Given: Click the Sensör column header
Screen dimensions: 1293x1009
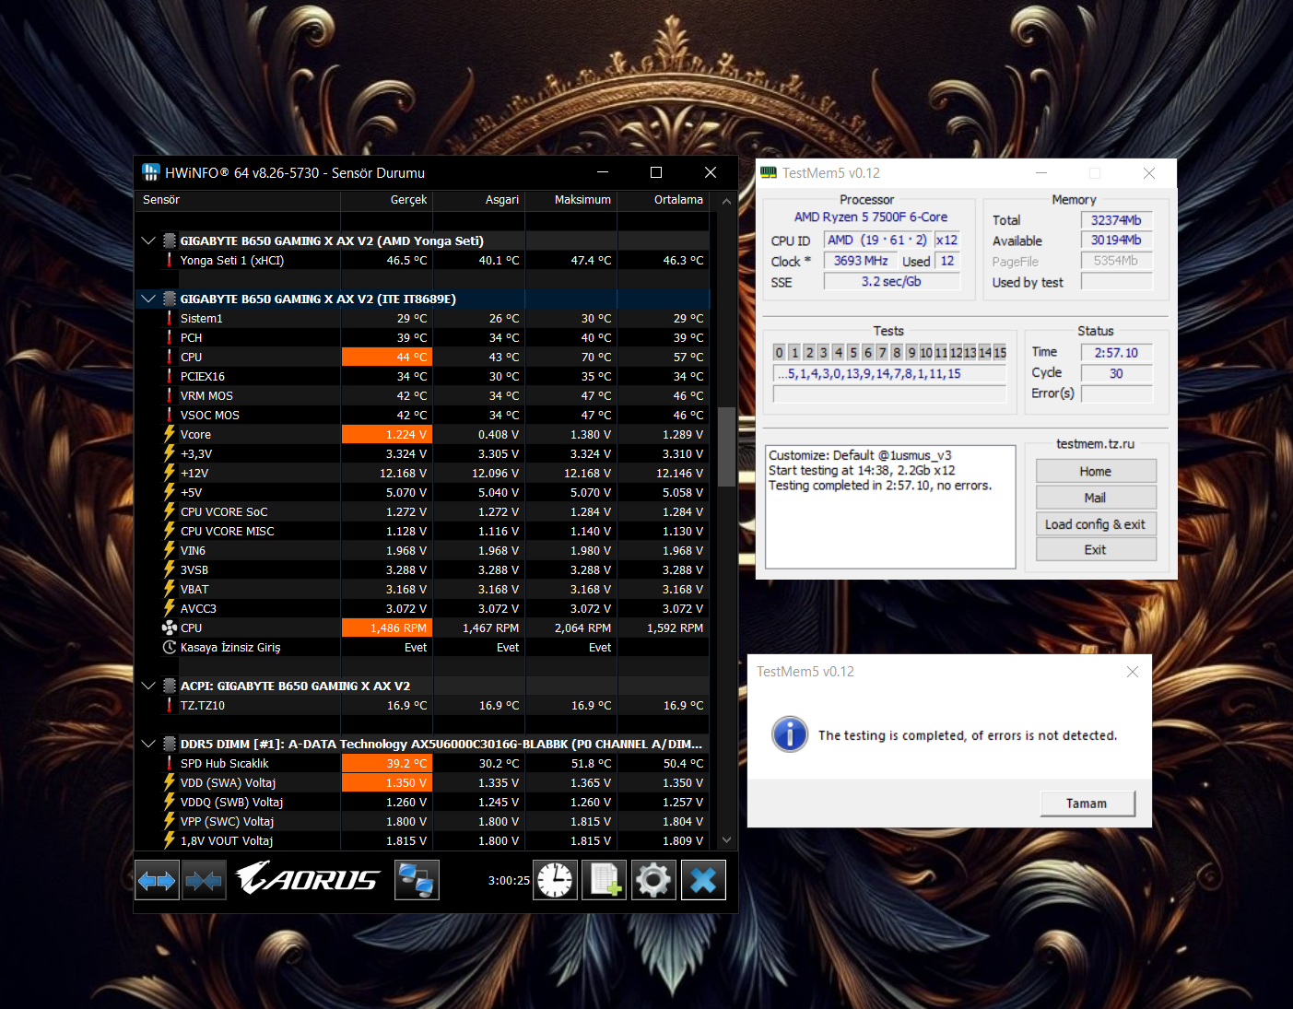Looking at the screenshot, I should (238, 200).
